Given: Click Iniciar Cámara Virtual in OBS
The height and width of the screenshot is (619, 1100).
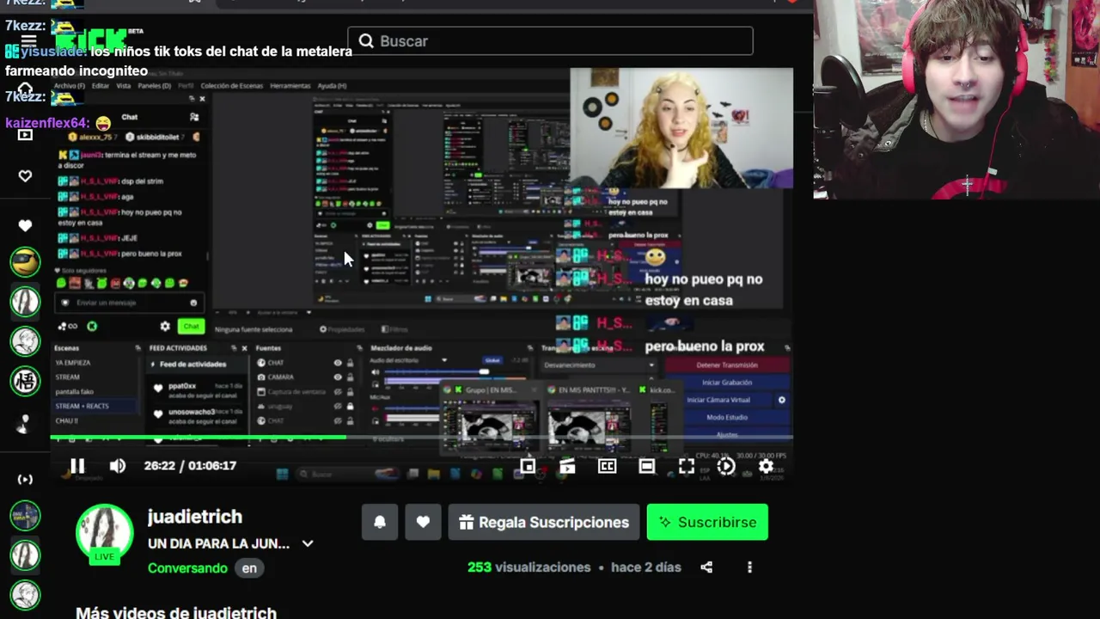Looking at the screenshot, I should pos(718,400).
